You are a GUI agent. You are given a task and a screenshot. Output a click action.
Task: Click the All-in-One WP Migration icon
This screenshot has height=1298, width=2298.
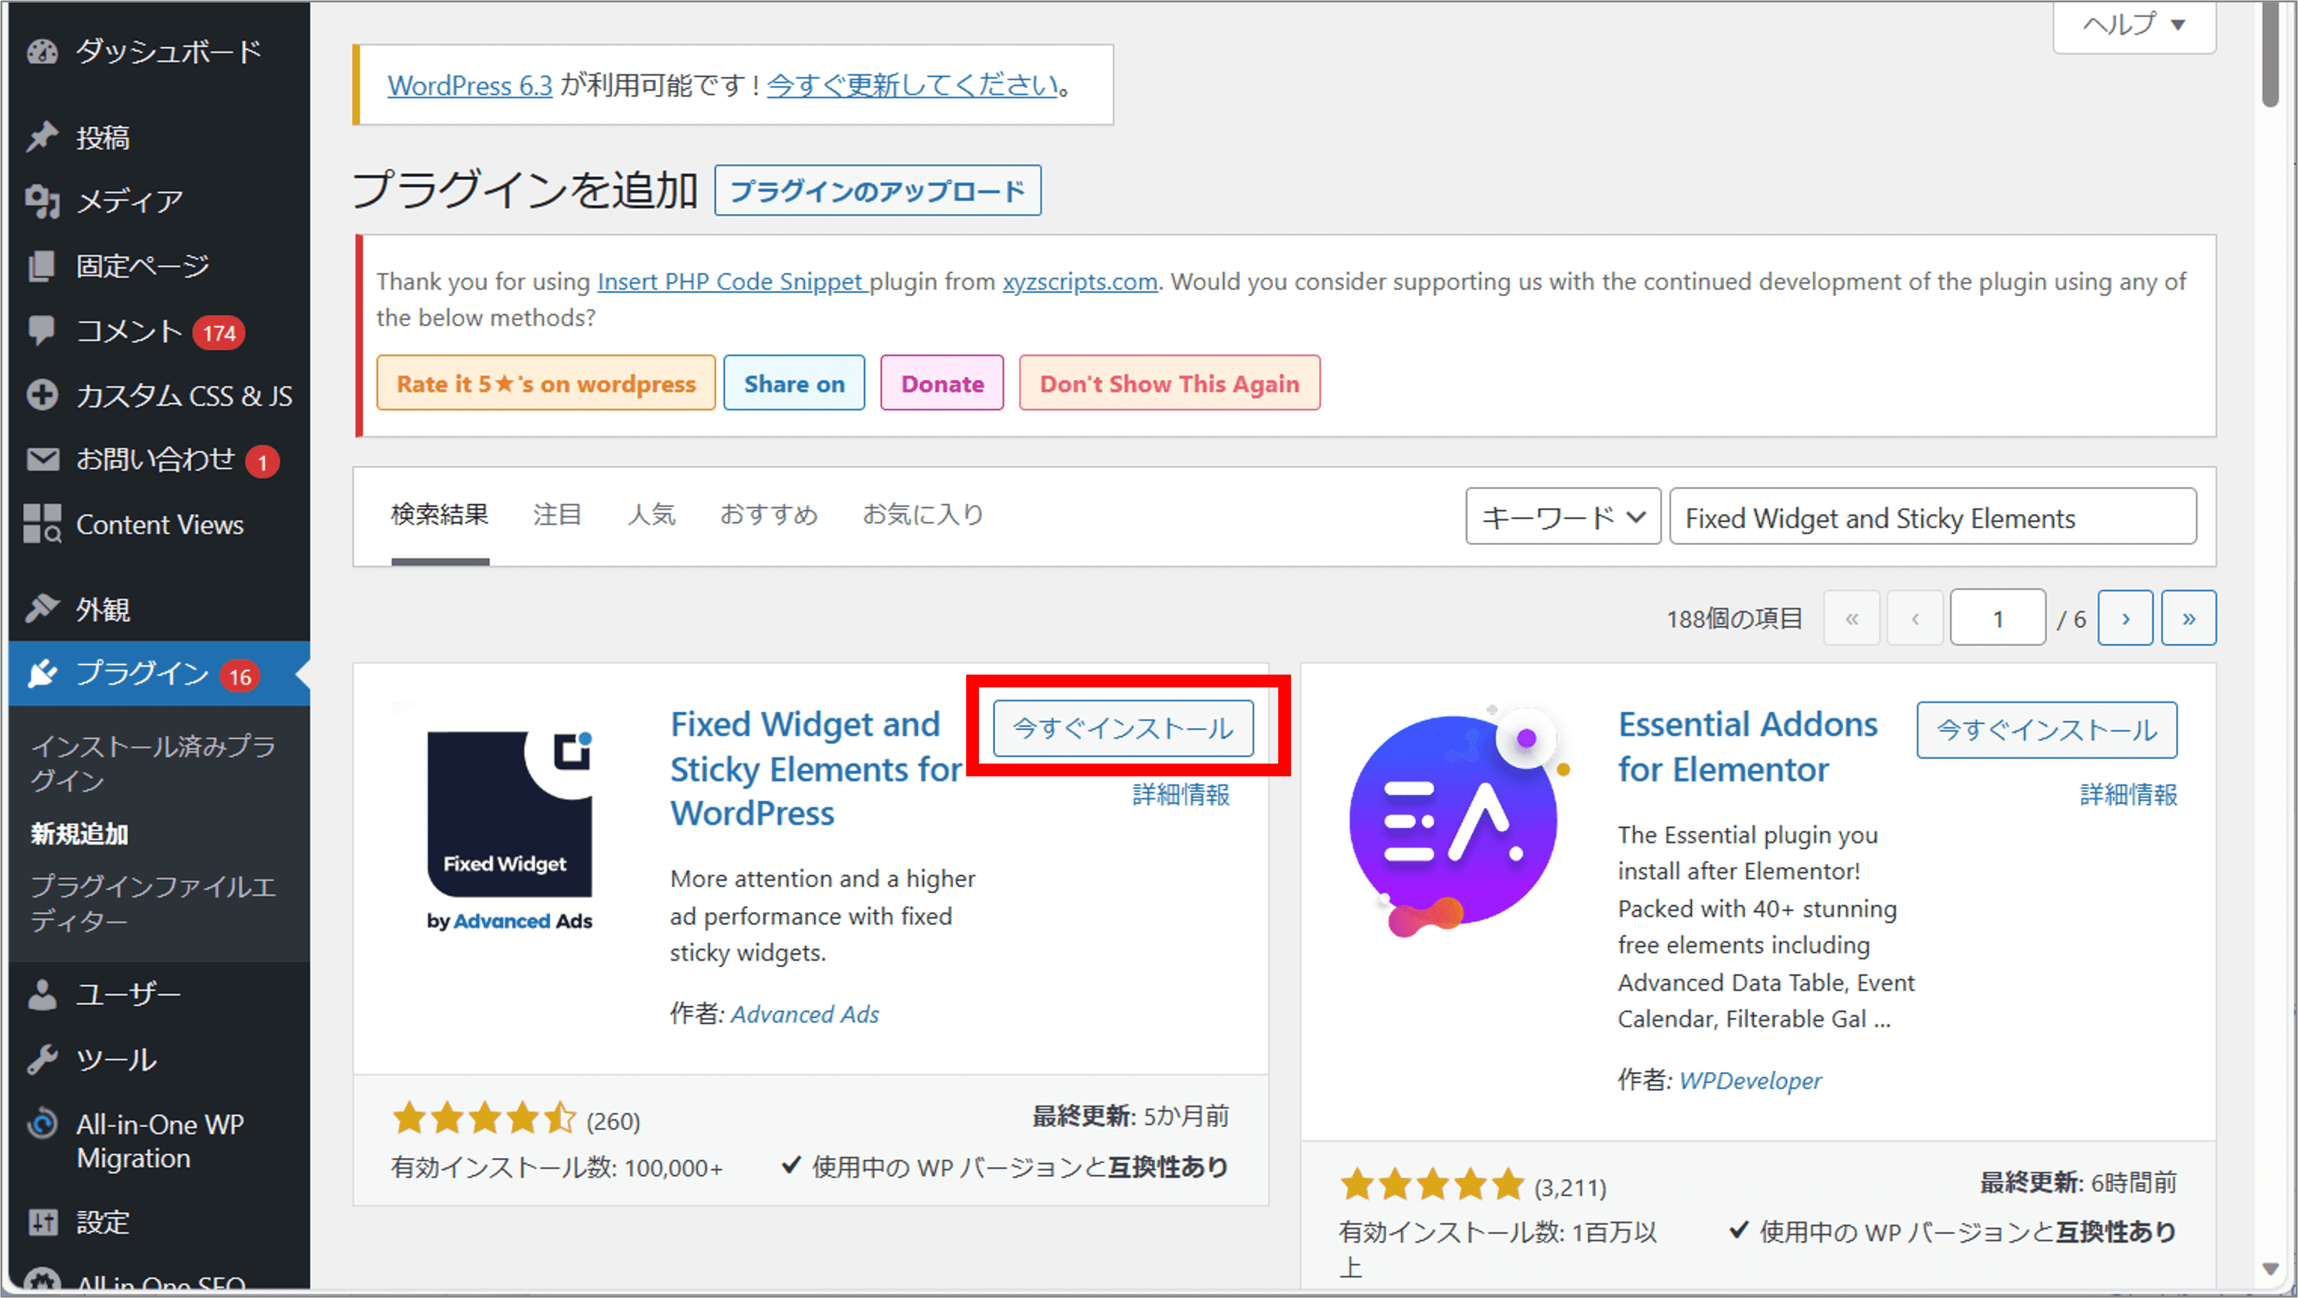[x=42, y=1124]
